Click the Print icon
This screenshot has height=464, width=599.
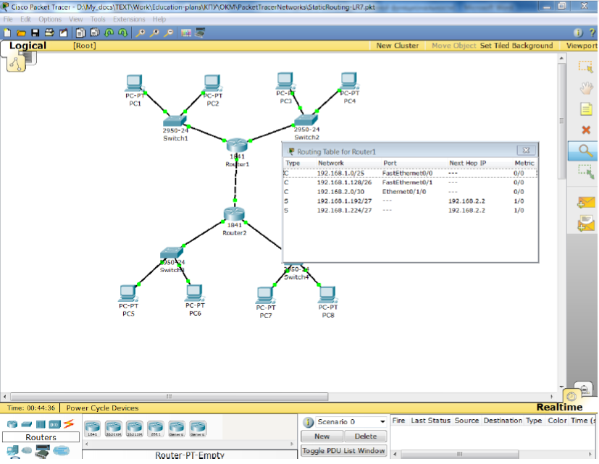click(x=49, y=33)
